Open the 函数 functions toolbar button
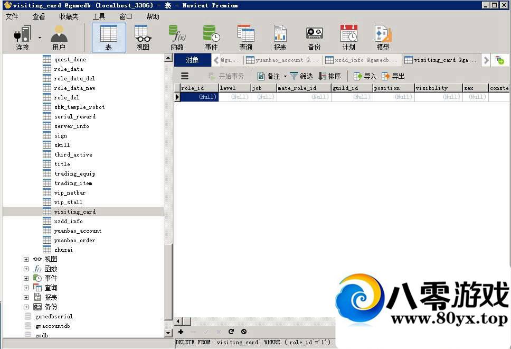The width and height of the screenshot is (511, 349). coord(177,38)
